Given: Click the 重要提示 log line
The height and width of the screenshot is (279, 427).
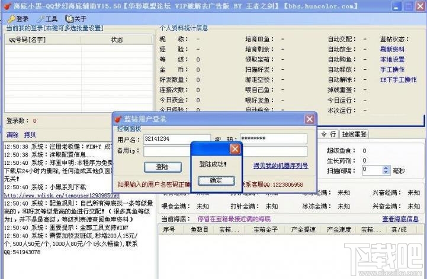Looking at the screenshot, I should coord(66,228).
